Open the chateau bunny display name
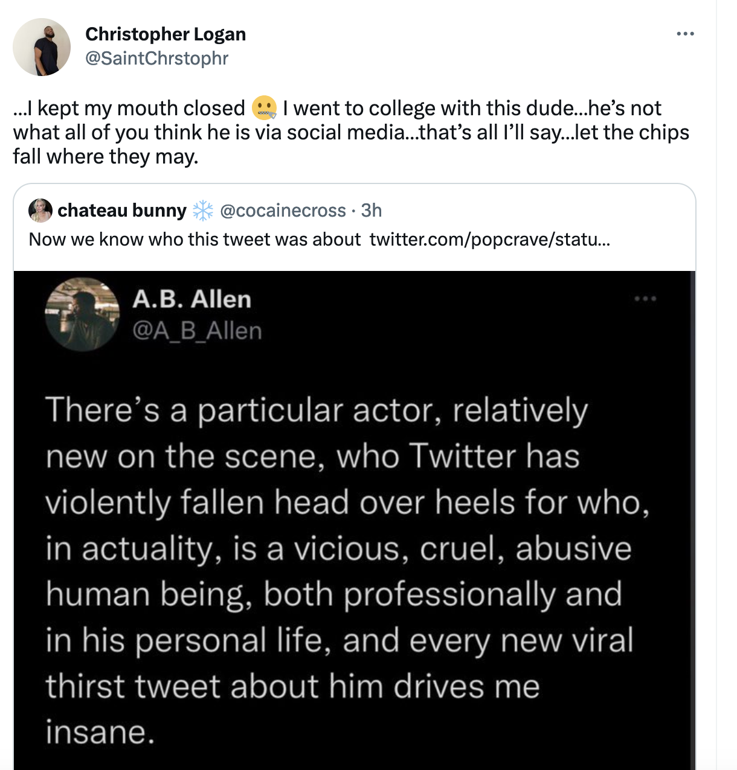Image resolution: width=737 pixels, height=770 pixels. pos(122,210)
